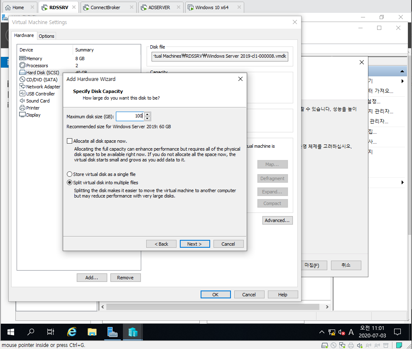Click the network tray icon
The height and width of the screenshot is (349, 412).
click(332, 332)
